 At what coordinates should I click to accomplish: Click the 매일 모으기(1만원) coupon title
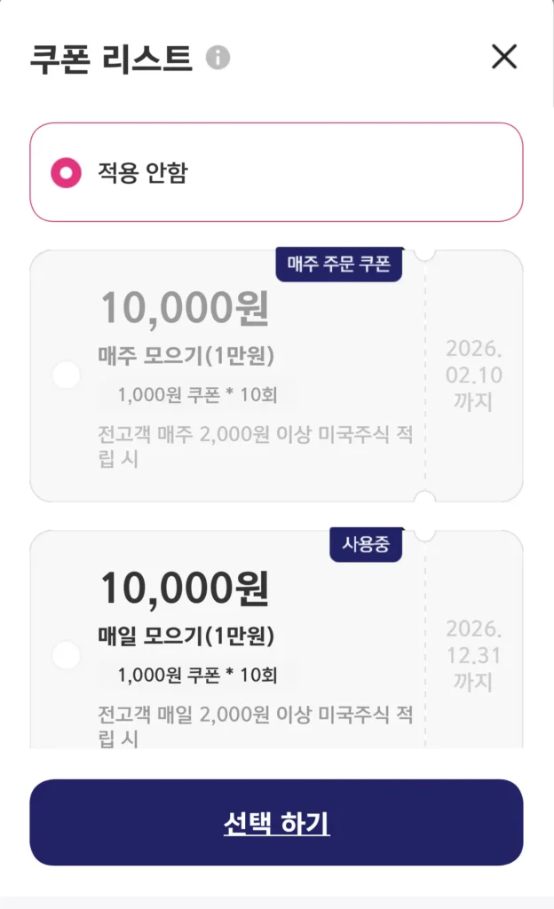pyautogui.click(x=186, y=636)
